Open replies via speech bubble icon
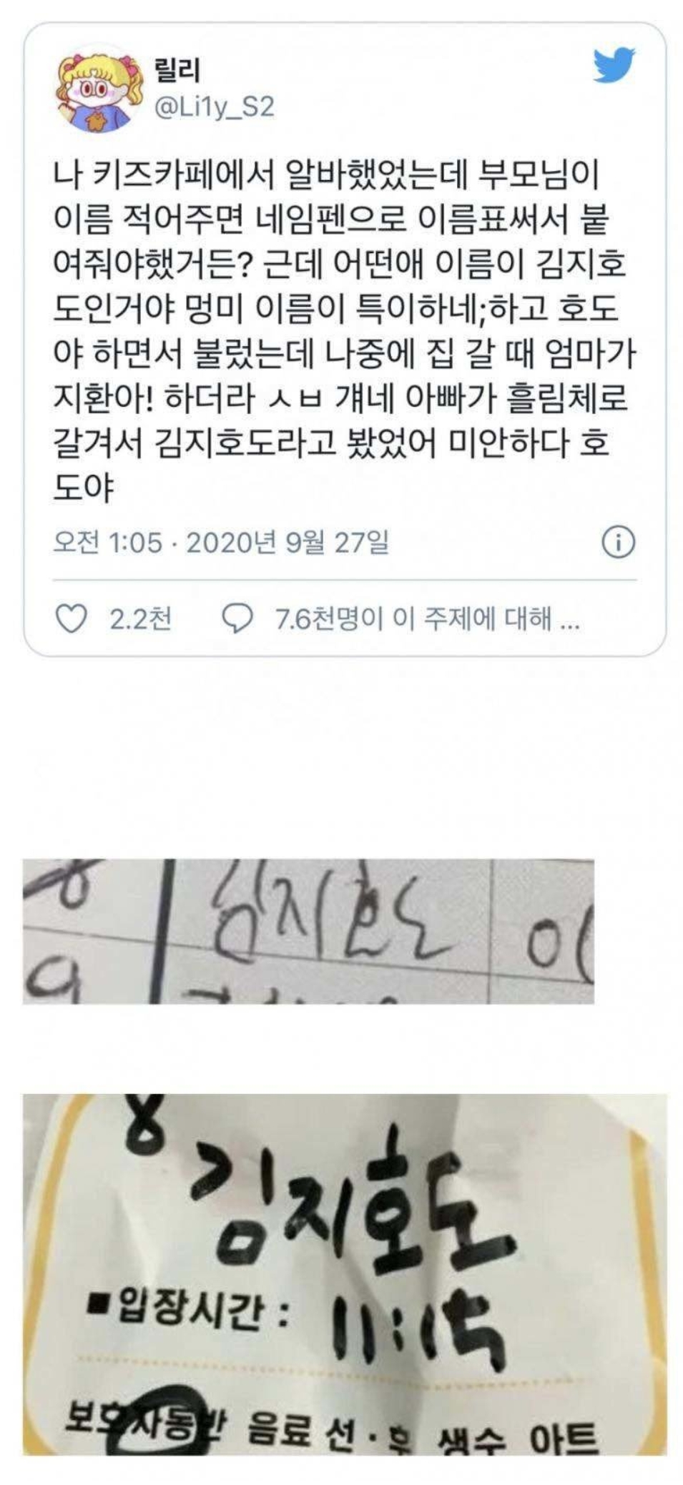This screenshot has width=683, height=1485. pyautogui.click(x=237, y=618)
